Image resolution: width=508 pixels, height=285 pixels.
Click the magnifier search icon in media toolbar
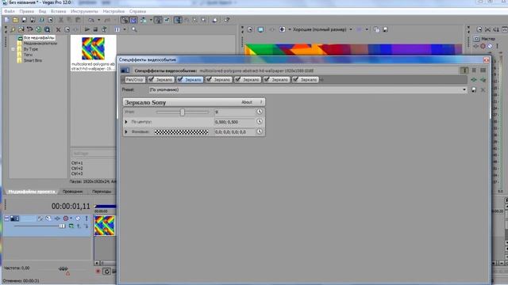(134, 29)
